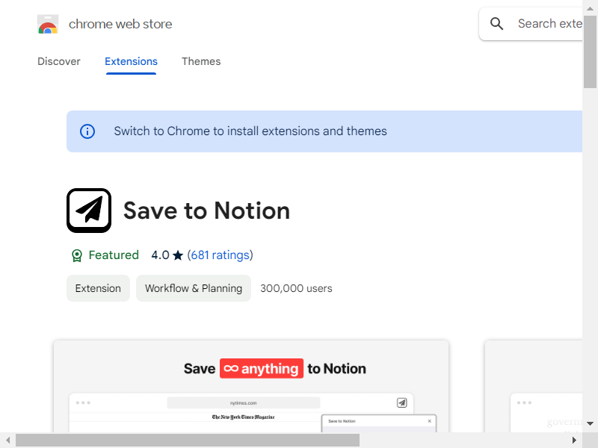Click the 300,000 users text
Screen dimensions: 598x448
[x=296, y=288]
